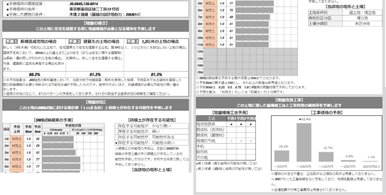The width and height of the screenshot is (386, 195).
Task: Click the marked row 存在する可能性が、可能性は低い
Action: [152, 143]
